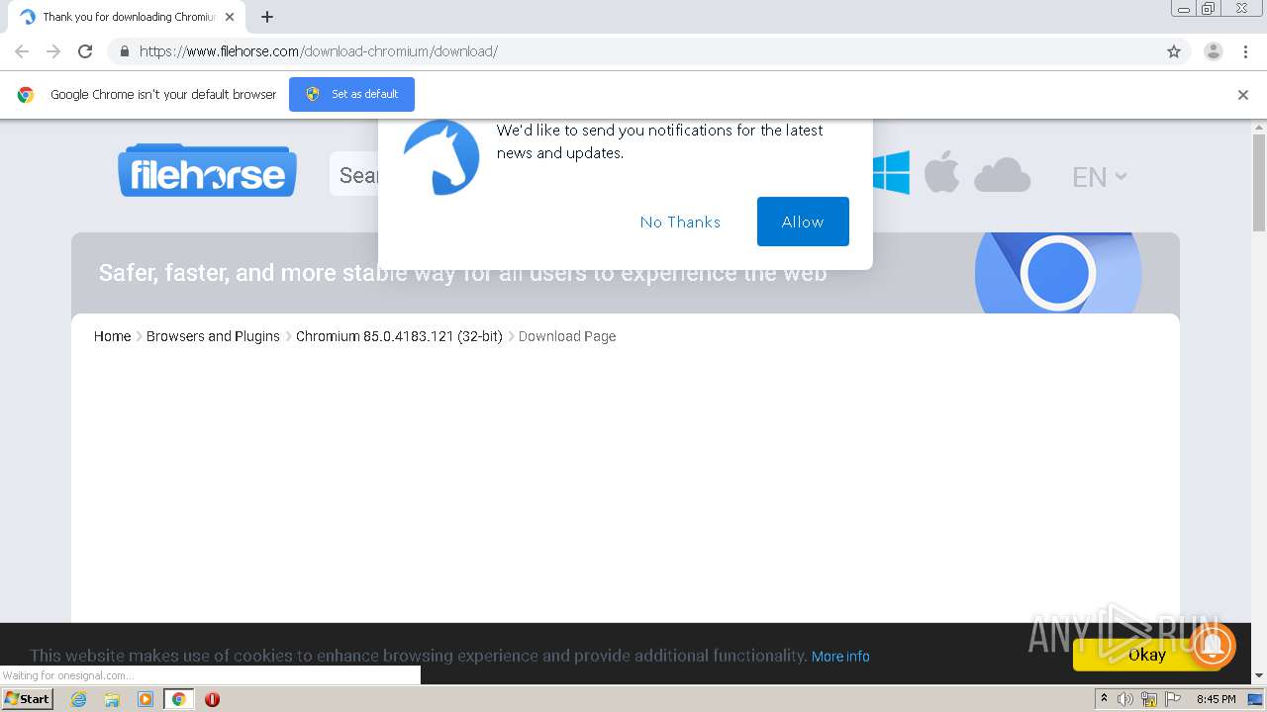Open Browsers and Plugins breadcrumb
Image resolution: width=1267 pixels, height=712 pixels.
[x=213, y=336]
